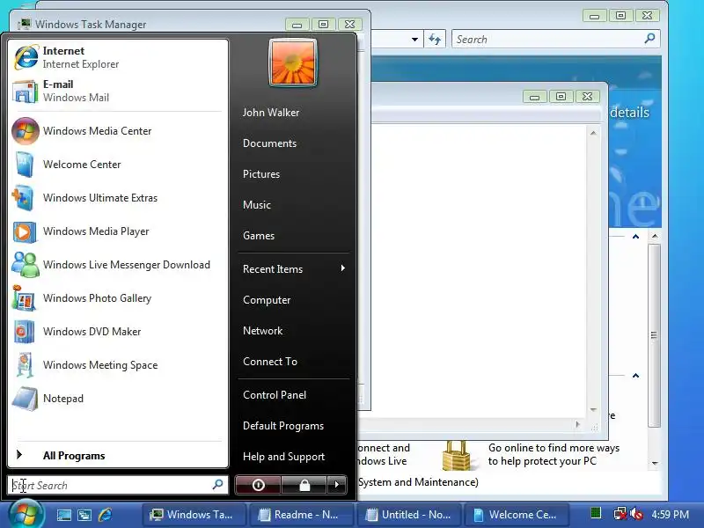The image size is (704, 528).
Task: Select Connect To in Start menu
Action: pyautogui.click(x=270, y=362)
